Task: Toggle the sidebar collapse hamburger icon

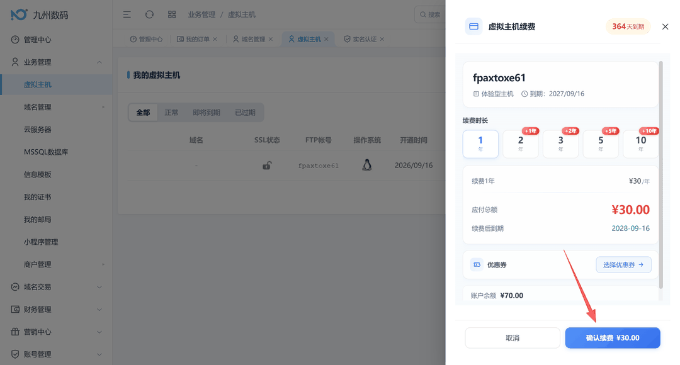Action: click(x=127, y=14)
